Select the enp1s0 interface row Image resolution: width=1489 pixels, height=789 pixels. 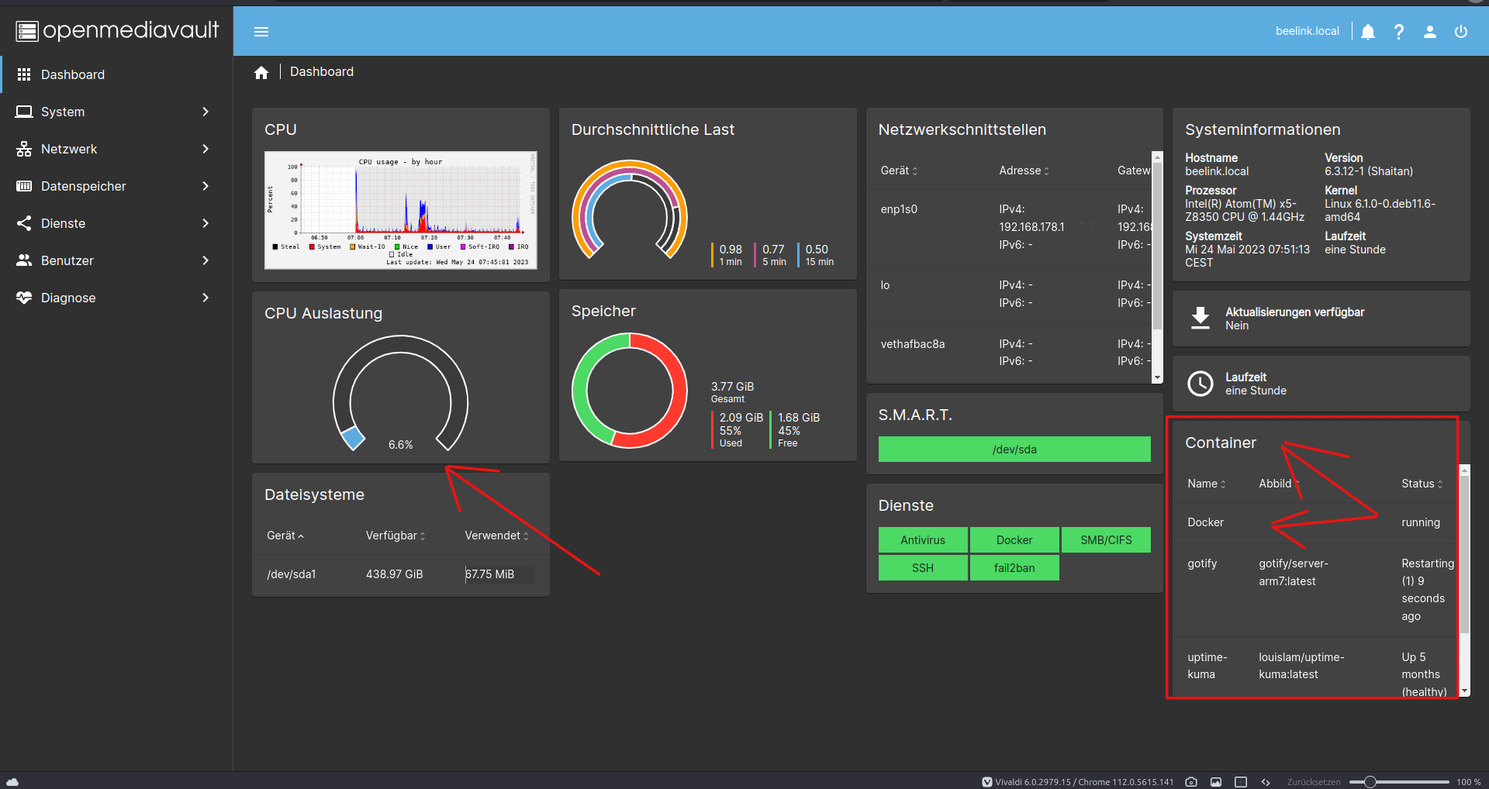tap(1009, 227)
